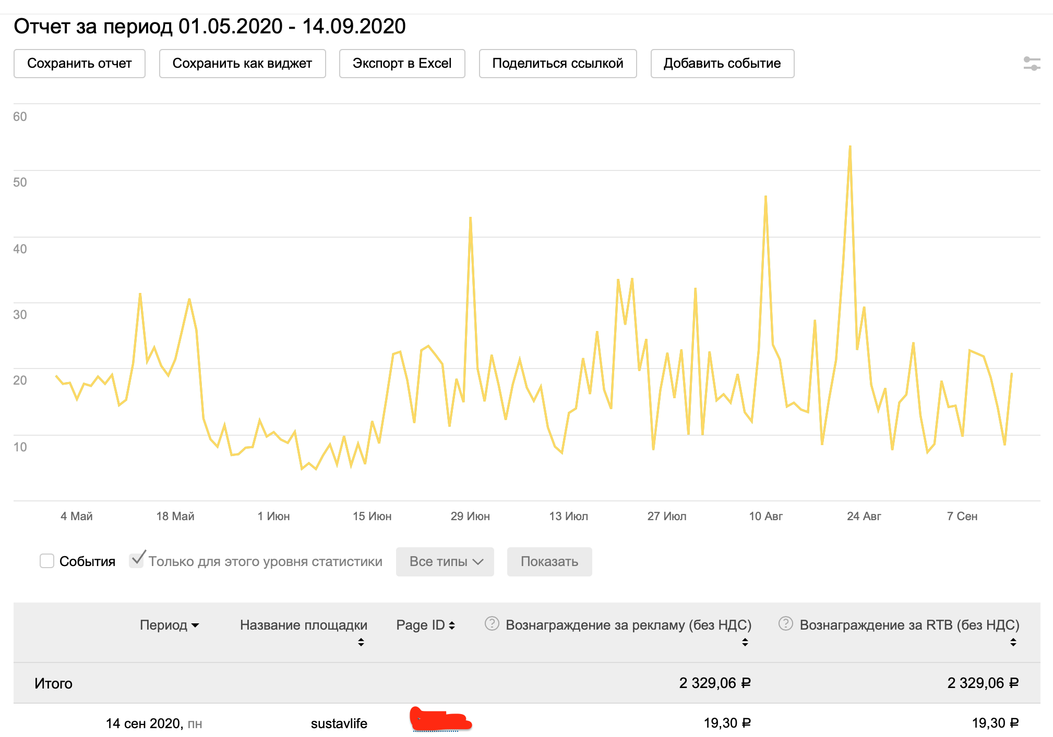This screenshot has width=1053, height=737.
Task: Click sort arrows under Вознаграждение за RTB
Action: pyautogui.click(x=1013, y=642)
